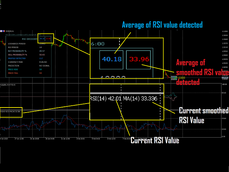
Task: Click the 70.00 RSI level label
Action: (x=224, y=119)
